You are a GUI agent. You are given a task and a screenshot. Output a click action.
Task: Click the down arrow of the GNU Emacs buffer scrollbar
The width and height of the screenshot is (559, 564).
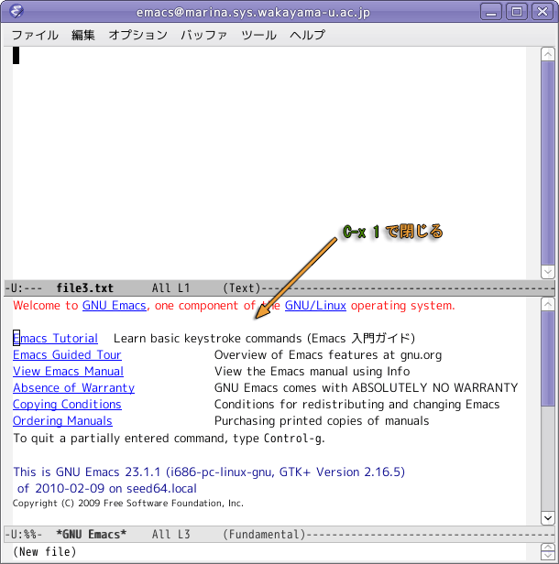click(547, 518)
